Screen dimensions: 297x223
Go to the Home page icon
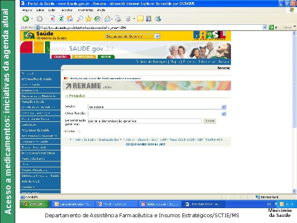coord(70,19)
